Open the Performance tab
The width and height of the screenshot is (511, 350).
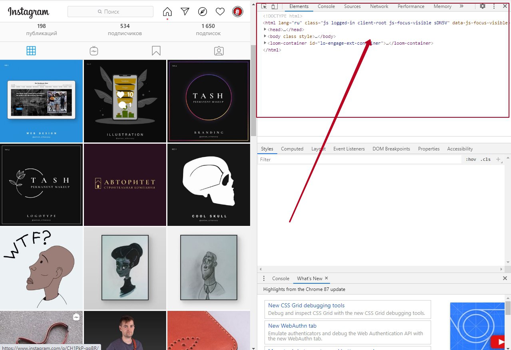click(x=411, y=6)
